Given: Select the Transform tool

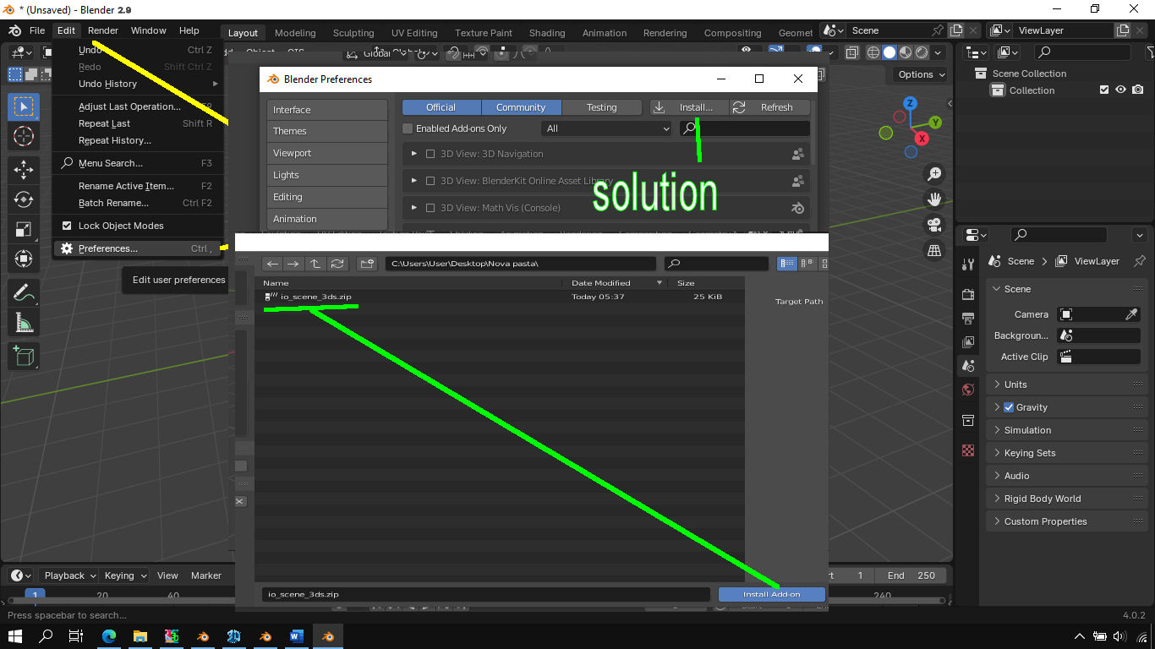Looking at the screenshot, I should coord(24,259).
